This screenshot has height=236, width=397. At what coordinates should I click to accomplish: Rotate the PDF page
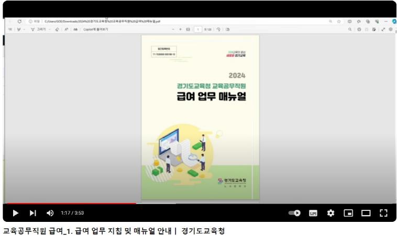pos(218,29)
